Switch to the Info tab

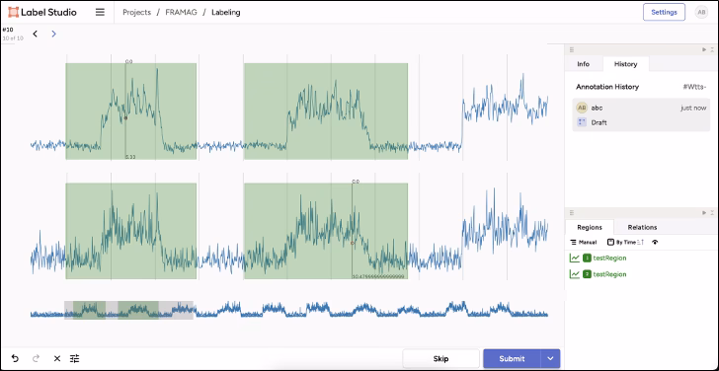(584, 64)
